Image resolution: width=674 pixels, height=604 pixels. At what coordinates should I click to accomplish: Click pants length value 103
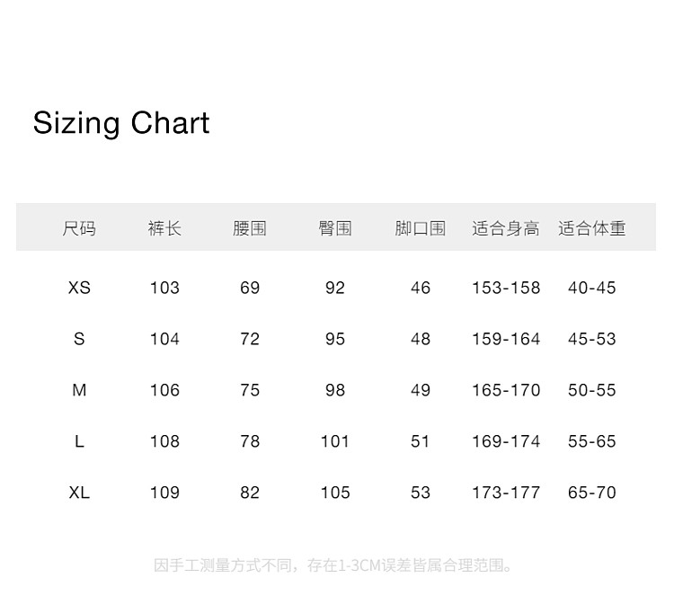click(x=164, y=288)
